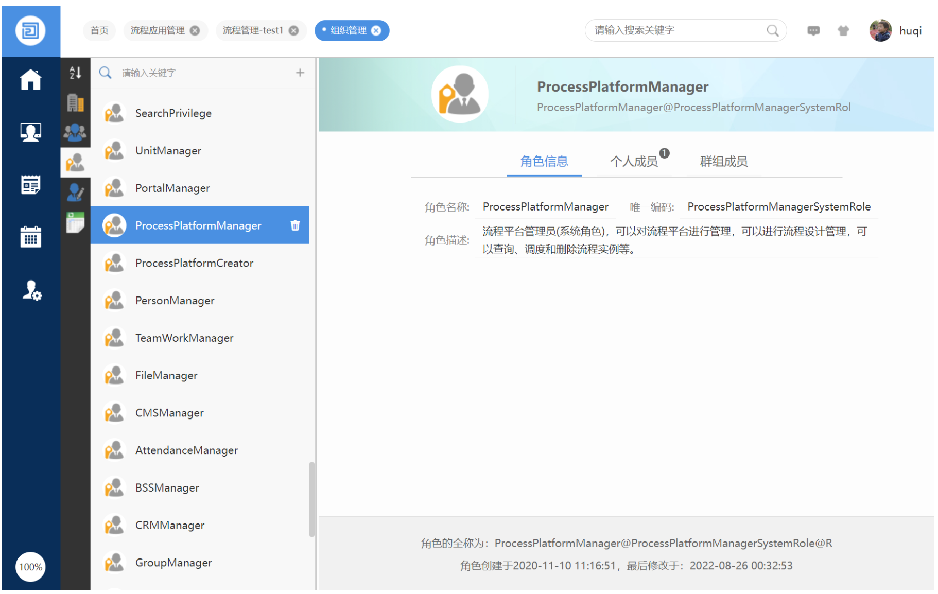938x594 pixels.
Task: Open the calendar icon in left sidebar
Action: [x=30, y=237]
